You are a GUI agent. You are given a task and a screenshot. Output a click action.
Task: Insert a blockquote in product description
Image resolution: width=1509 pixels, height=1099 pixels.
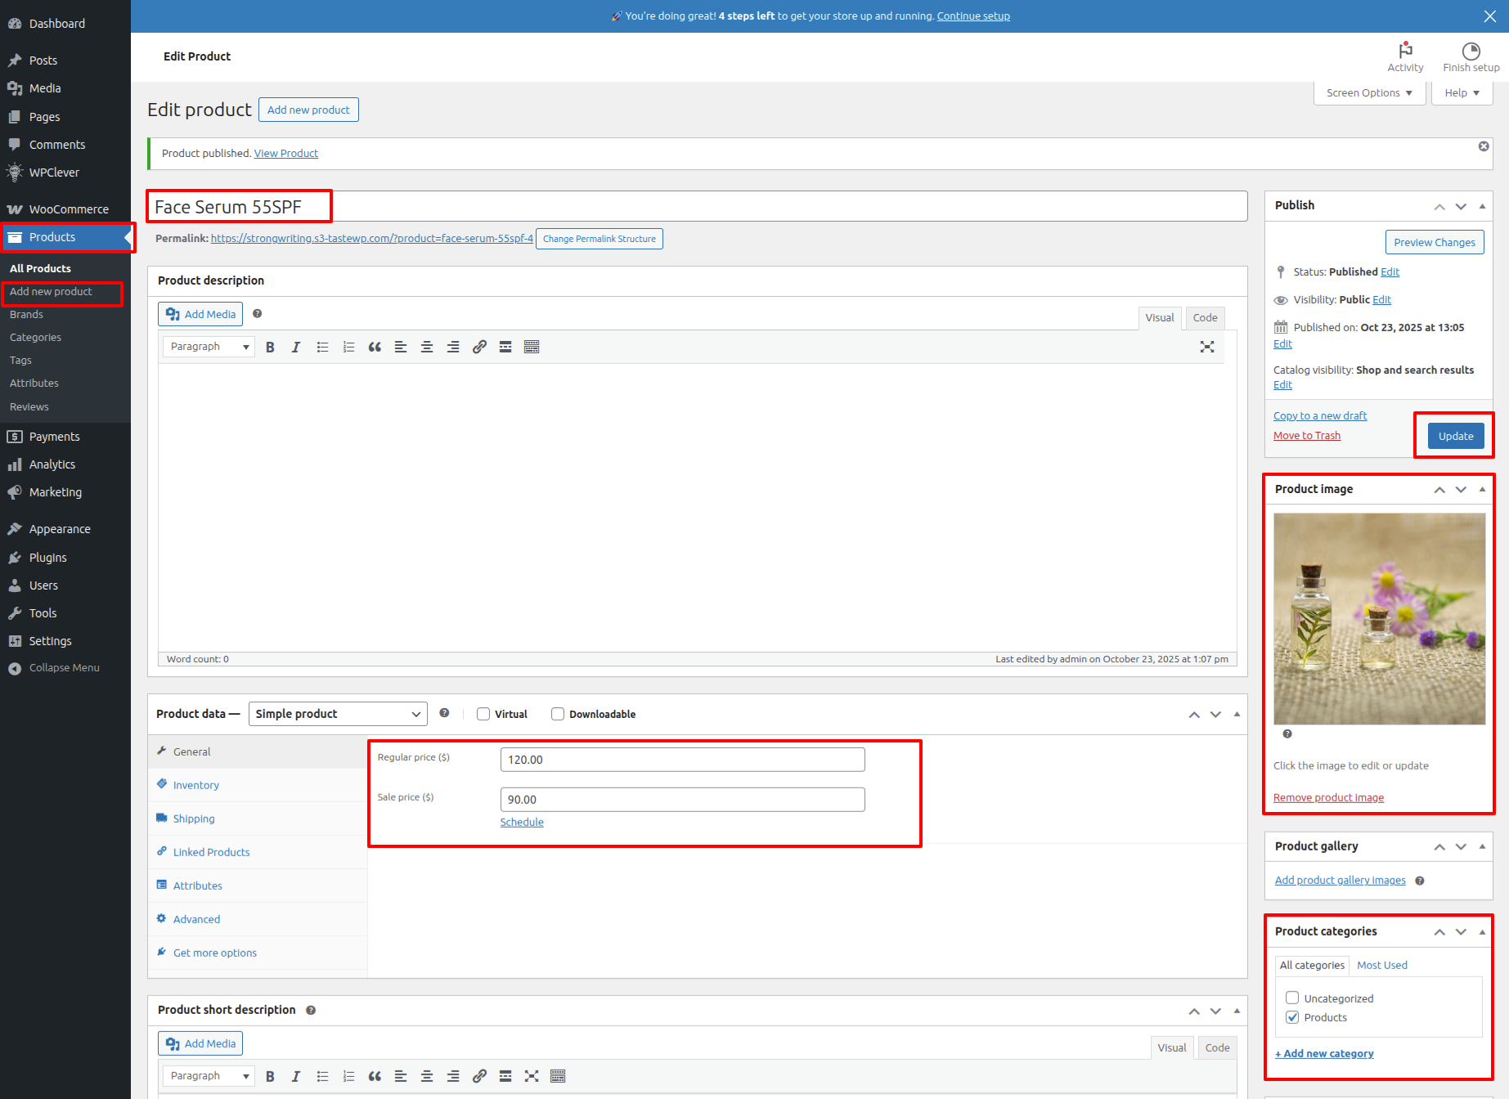pyautogui.click(x=375, y=348)
